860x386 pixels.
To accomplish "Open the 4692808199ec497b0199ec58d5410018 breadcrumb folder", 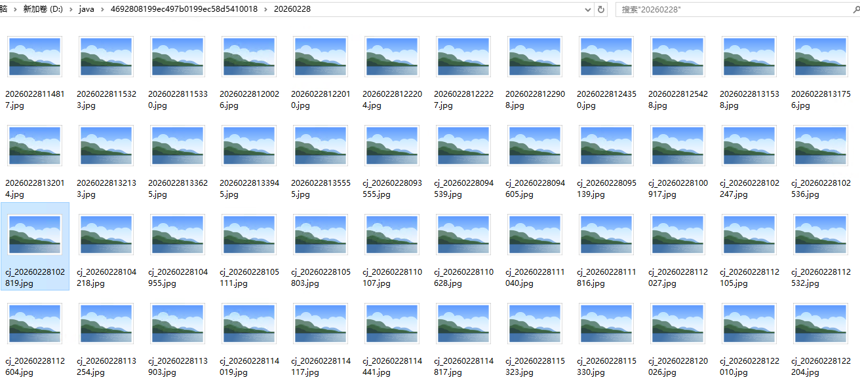I will click(x=184, y=9).
